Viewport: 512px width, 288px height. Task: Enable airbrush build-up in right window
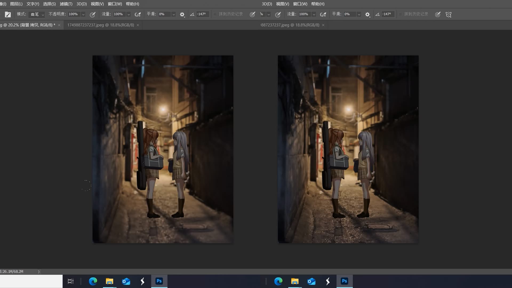tap(323, 14)
